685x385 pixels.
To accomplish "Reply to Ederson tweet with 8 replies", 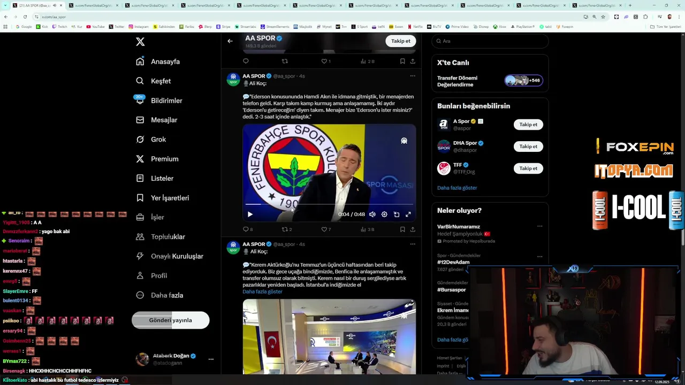I will click(248, 229).
